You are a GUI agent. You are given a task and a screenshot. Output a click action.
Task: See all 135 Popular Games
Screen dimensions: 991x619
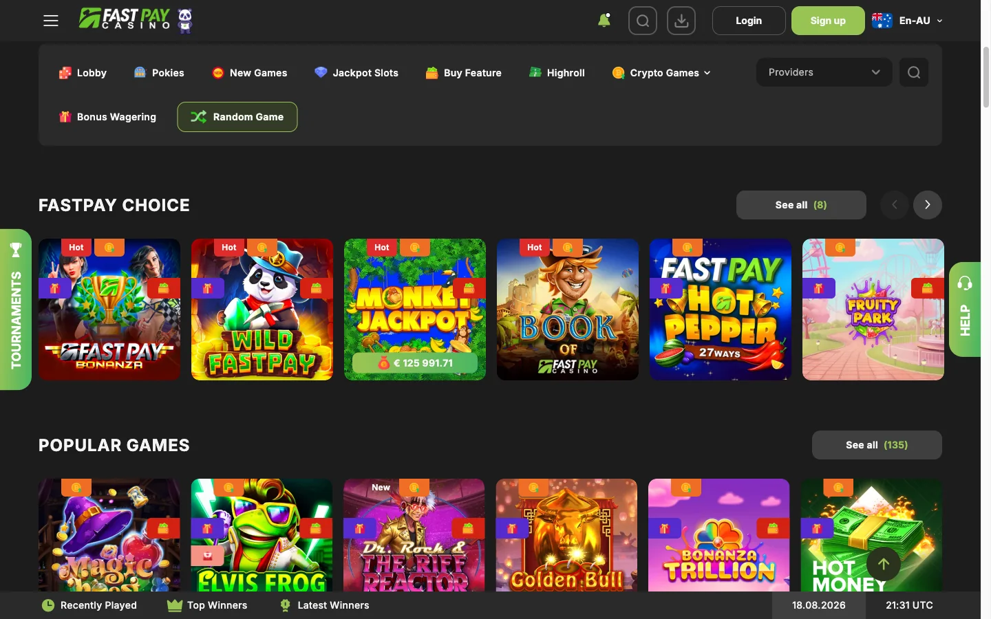(x=877, y=445)
